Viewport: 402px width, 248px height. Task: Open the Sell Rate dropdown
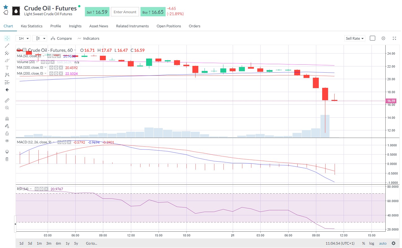point(355,38)
